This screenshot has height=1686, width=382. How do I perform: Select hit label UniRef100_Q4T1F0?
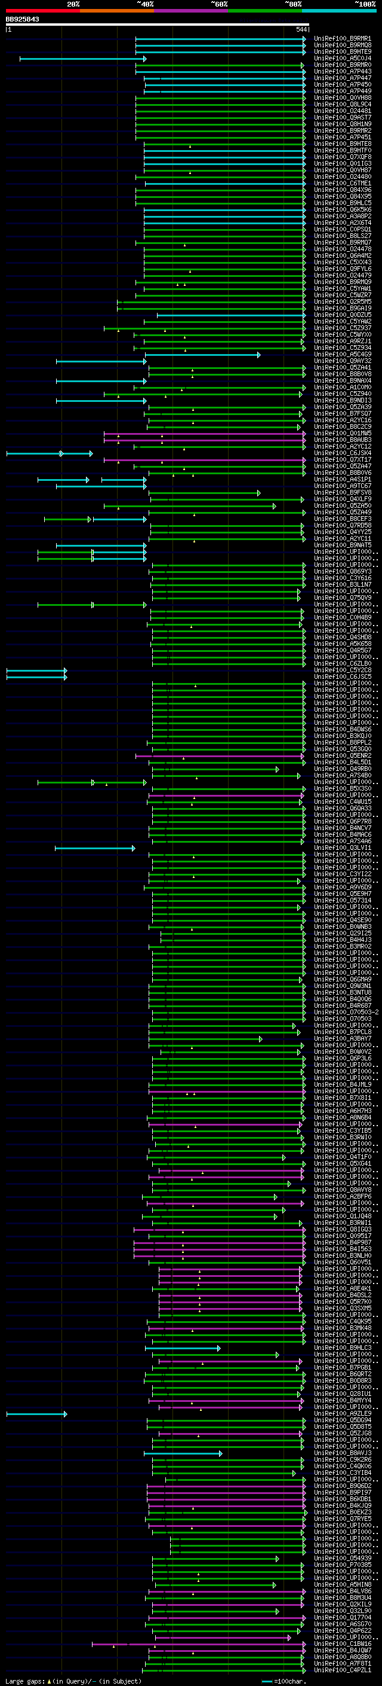342,1157
